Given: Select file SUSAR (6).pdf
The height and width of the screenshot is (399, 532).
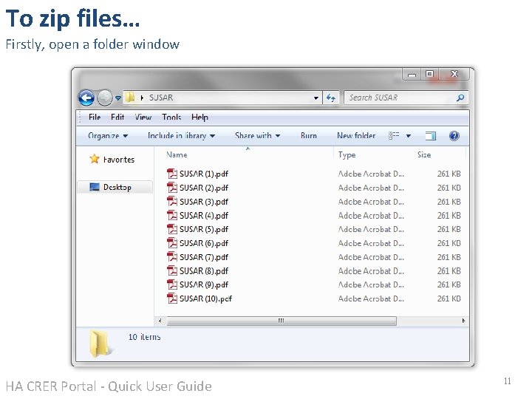Looking at the screenshot, I should pyautogui.click(x=204, y=243).
